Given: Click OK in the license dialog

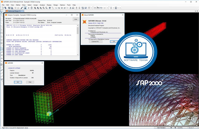Looking at the screenshot, I should [x=18, y=82].
